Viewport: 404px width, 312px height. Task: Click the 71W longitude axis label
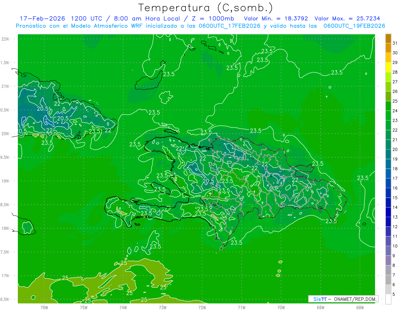241,307
